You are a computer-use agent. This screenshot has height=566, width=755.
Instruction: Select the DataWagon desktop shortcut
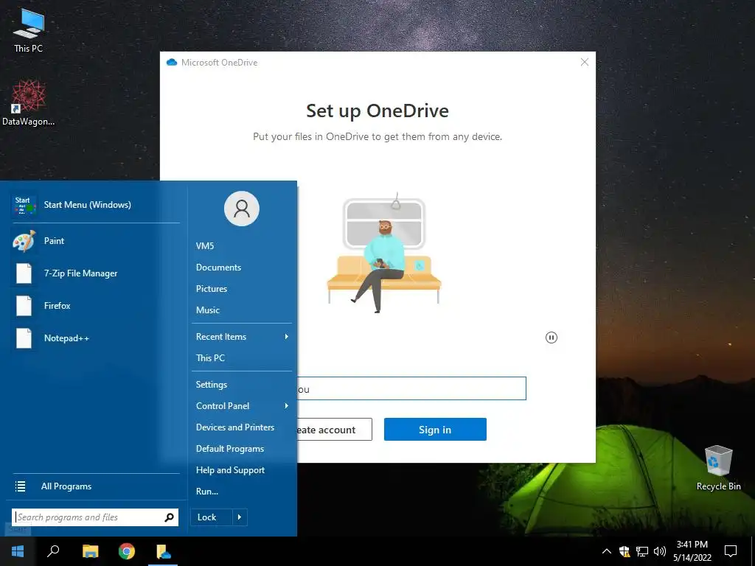point(29,103)
